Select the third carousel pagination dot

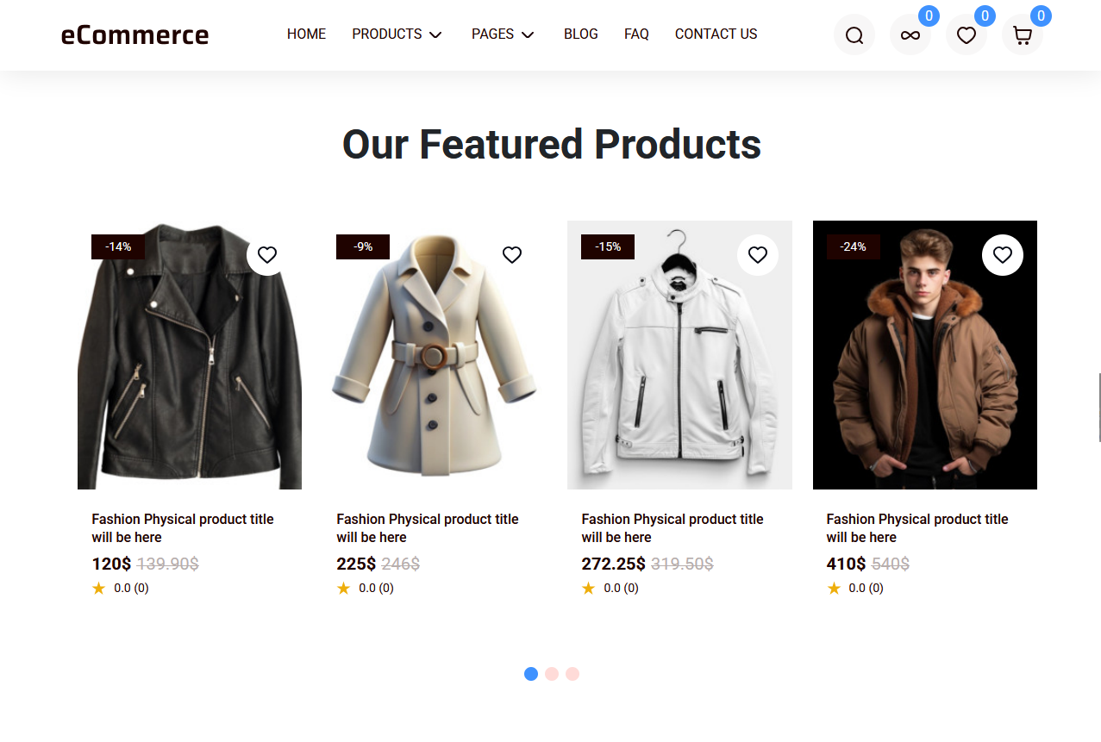pyautogui.click(x=572, y=674)
